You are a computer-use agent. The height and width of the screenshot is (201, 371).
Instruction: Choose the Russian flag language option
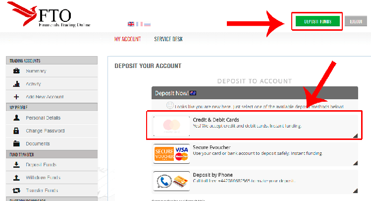147,24
